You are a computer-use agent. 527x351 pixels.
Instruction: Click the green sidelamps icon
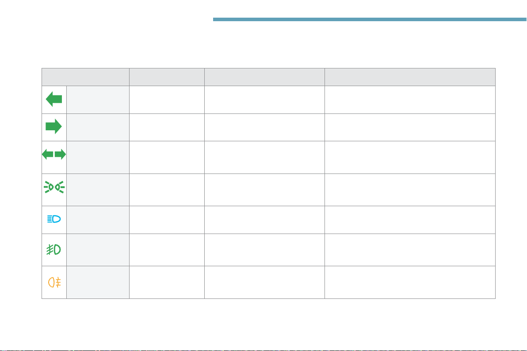54,187
